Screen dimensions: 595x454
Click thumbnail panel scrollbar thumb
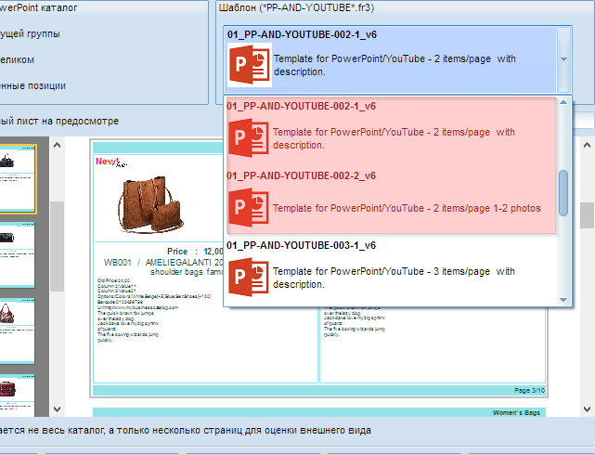(57, 247)
